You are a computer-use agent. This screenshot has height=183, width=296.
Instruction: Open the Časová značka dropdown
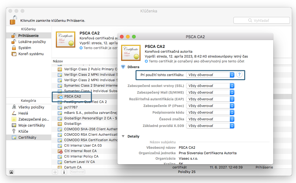coord(210,119)
